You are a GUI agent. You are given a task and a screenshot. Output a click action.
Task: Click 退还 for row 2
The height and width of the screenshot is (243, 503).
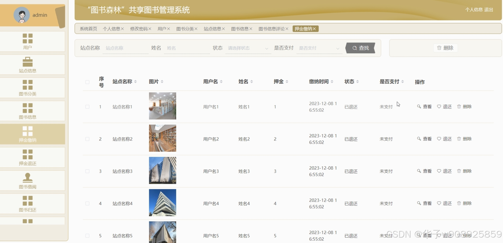pos(444,139)
